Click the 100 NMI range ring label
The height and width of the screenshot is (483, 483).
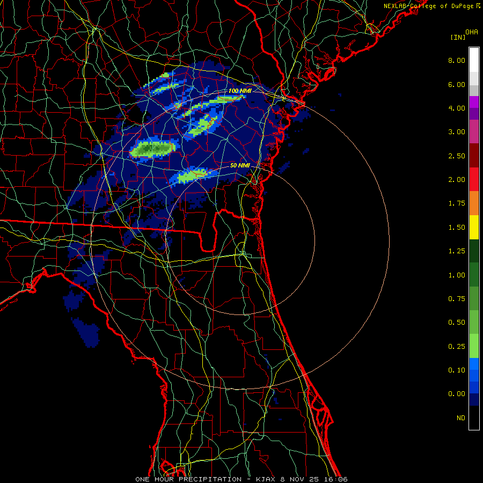(x=240, y=91)
